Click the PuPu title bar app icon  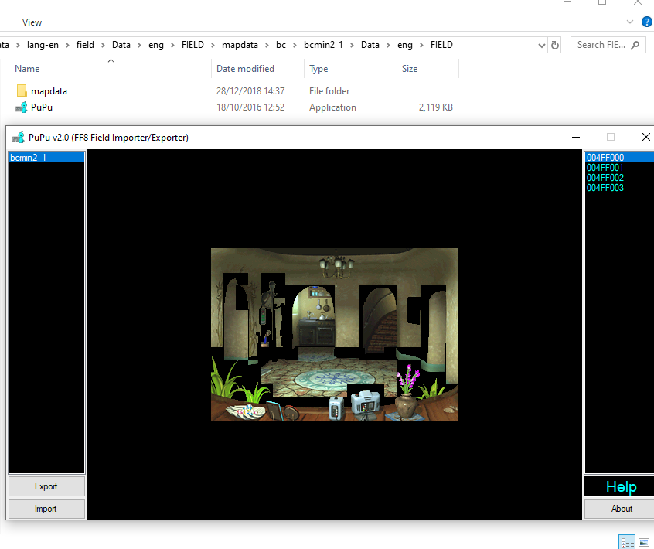[x=19, y=138]
